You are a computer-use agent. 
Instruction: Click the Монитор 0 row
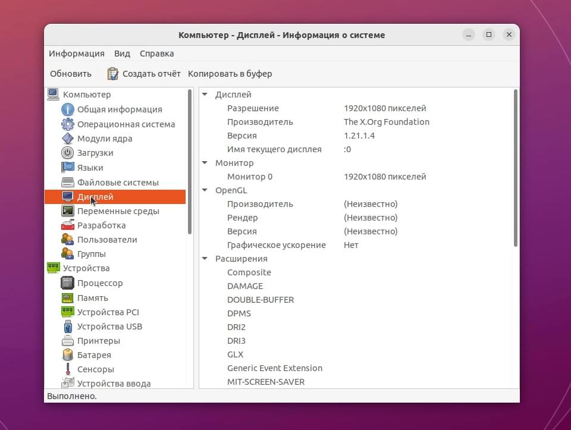[356, 177]
